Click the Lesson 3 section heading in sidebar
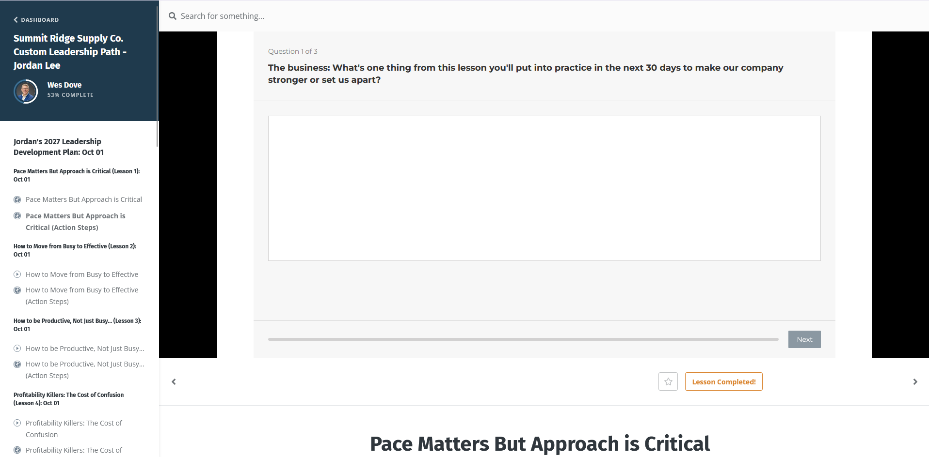The height and width of the screenshot is (457, 929). point(78,325)
